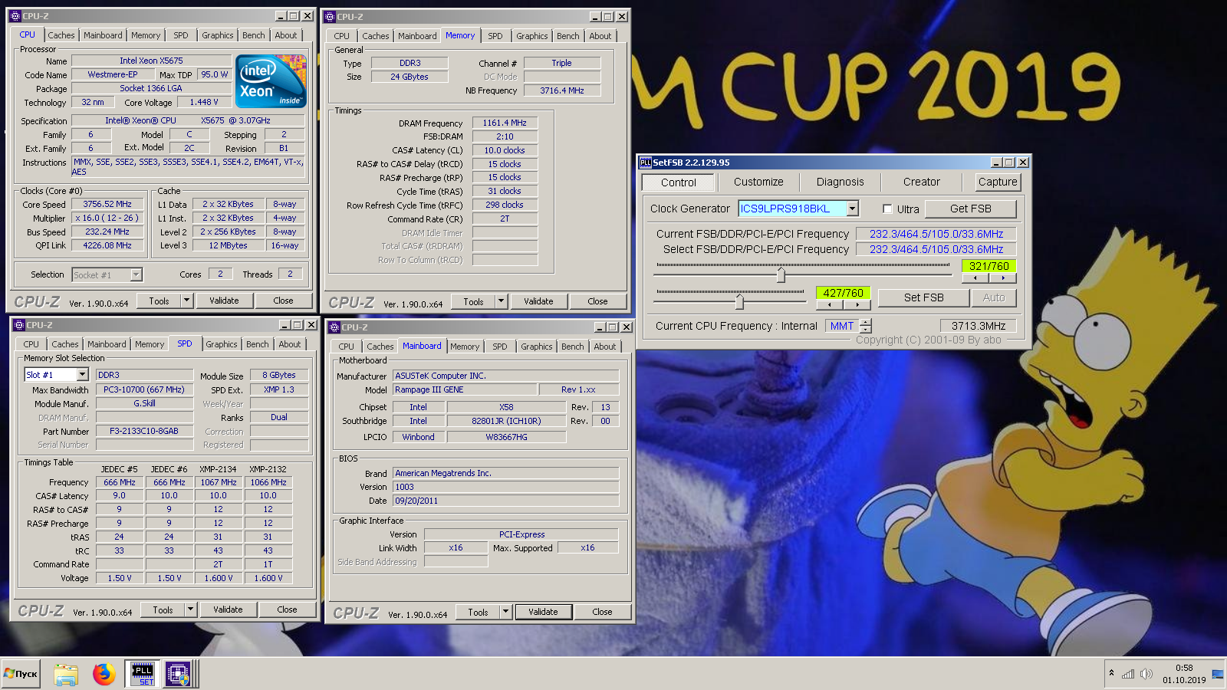Image resolution: width=1227 pixels, height=690 pixels.
Task: Open Slot #1 memory slot dropdown
Action: (83, 374)
